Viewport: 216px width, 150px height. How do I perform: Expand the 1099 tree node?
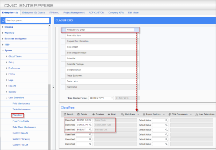pos(3,45)
